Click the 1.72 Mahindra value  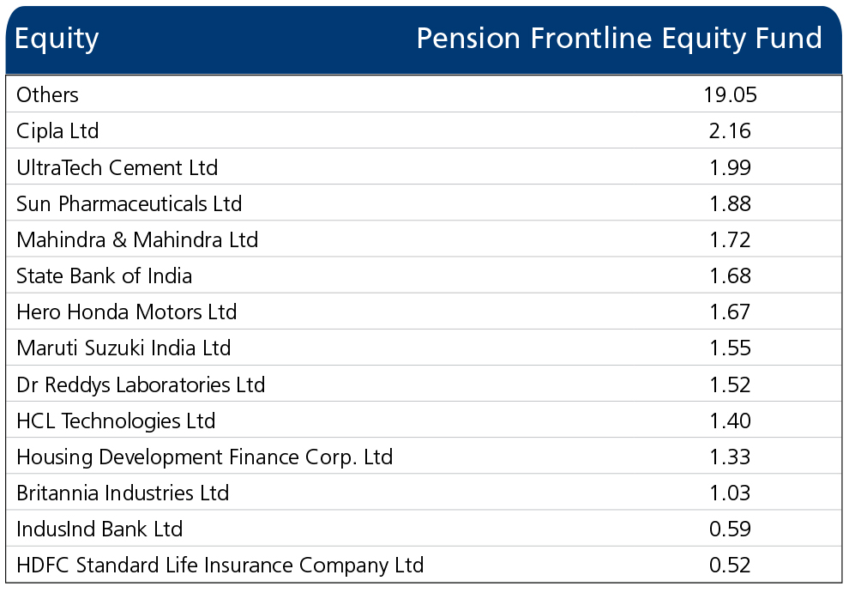tap(730, 240)
